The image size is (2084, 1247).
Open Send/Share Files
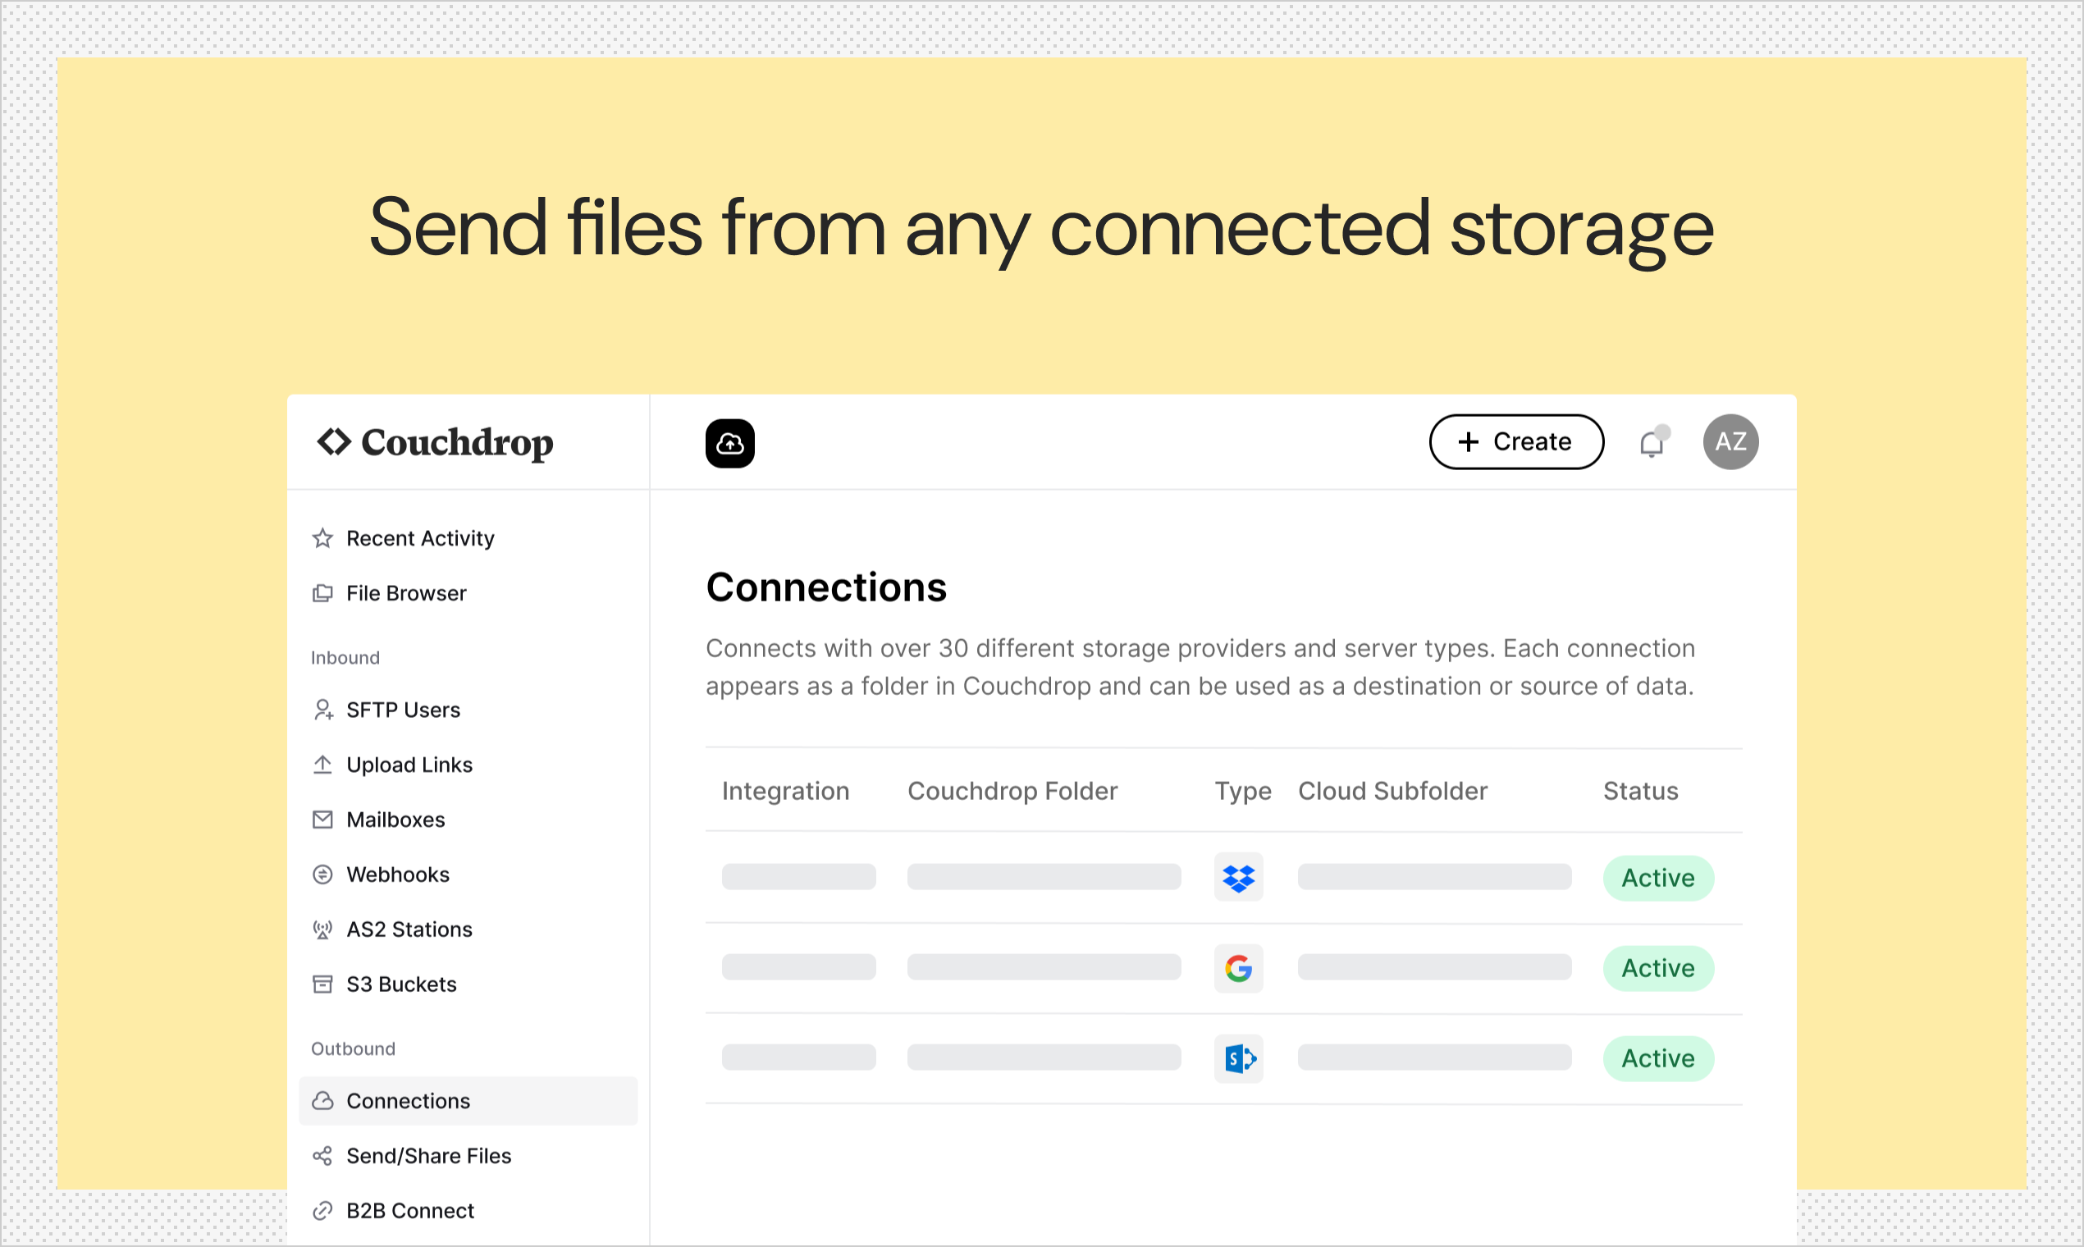click(427, 1155)
